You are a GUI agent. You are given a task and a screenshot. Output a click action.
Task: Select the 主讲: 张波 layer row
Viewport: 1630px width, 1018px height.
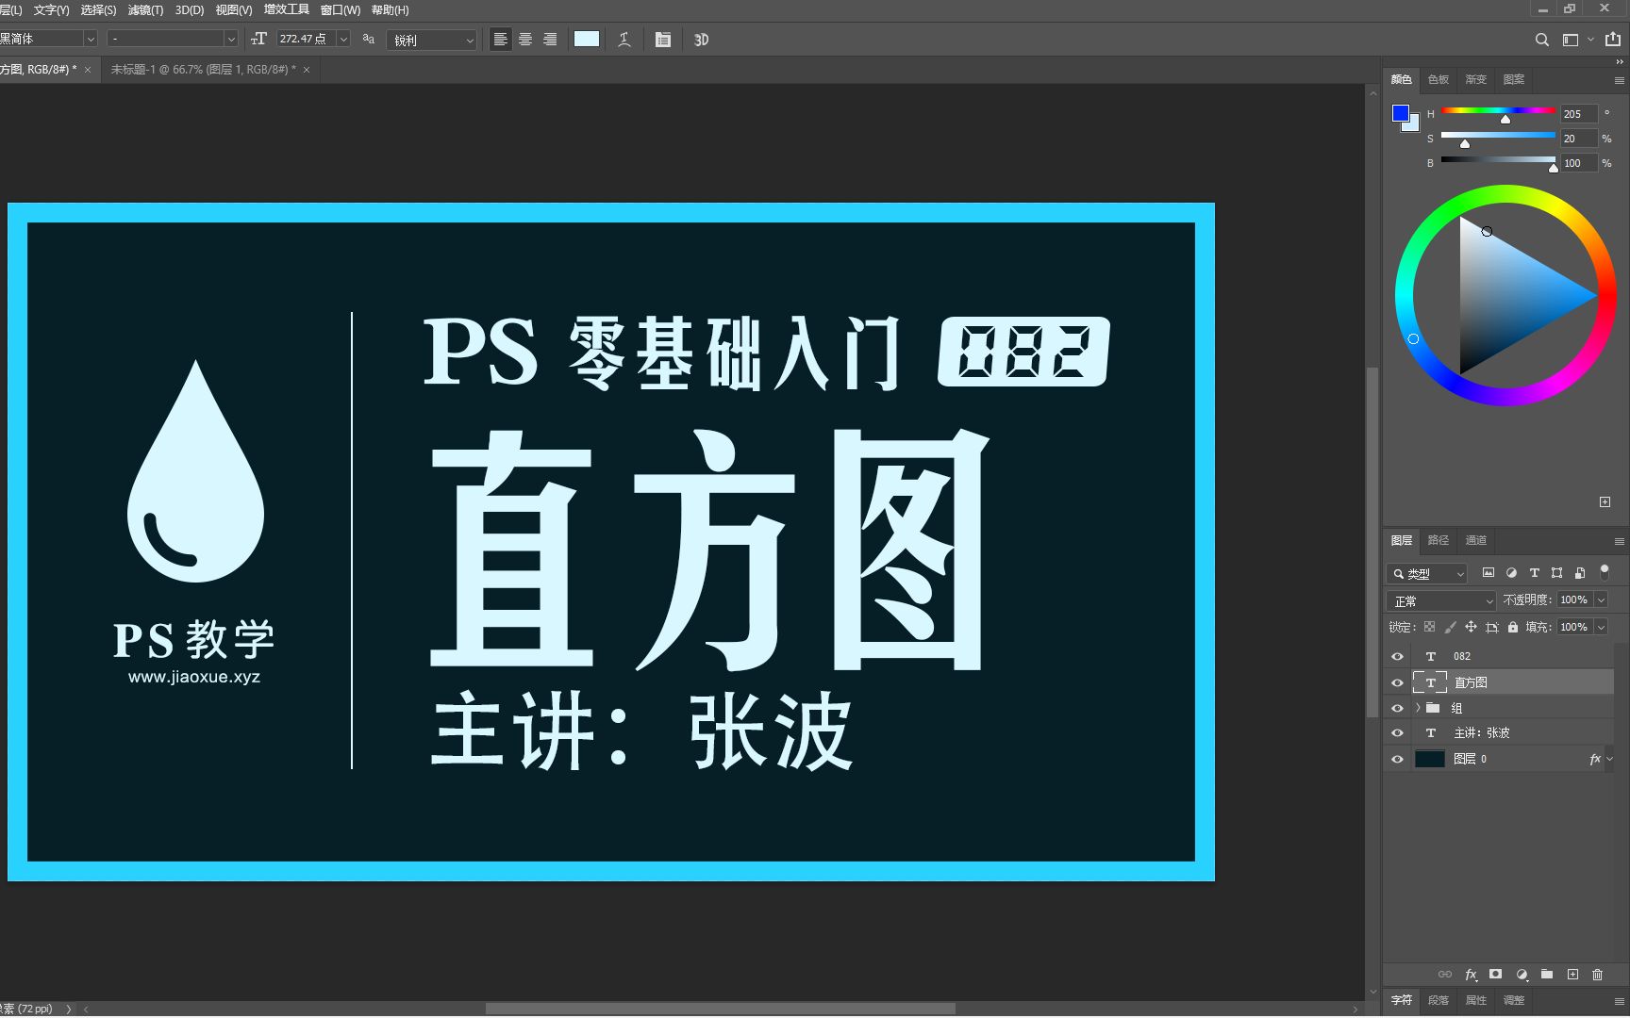pyautogui.click(x=1500, y=732)
